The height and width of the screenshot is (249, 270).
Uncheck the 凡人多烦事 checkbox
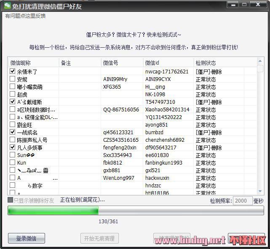(x=12, y=147)
